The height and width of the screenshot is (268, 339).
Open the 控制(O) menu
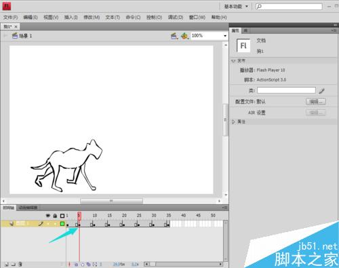(x=154, y=17)
